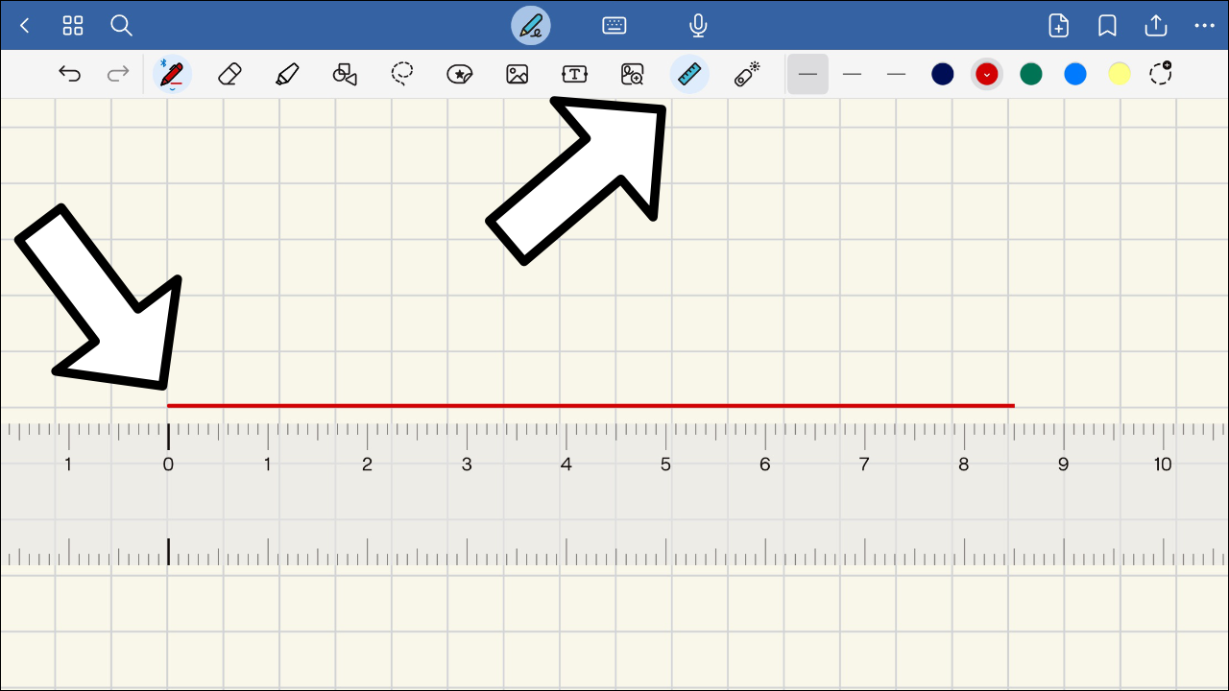Open the page thumbnails grid view
Image resolution: width=1229 pixels, height=691 pixels.
click(x=73, y=26)
